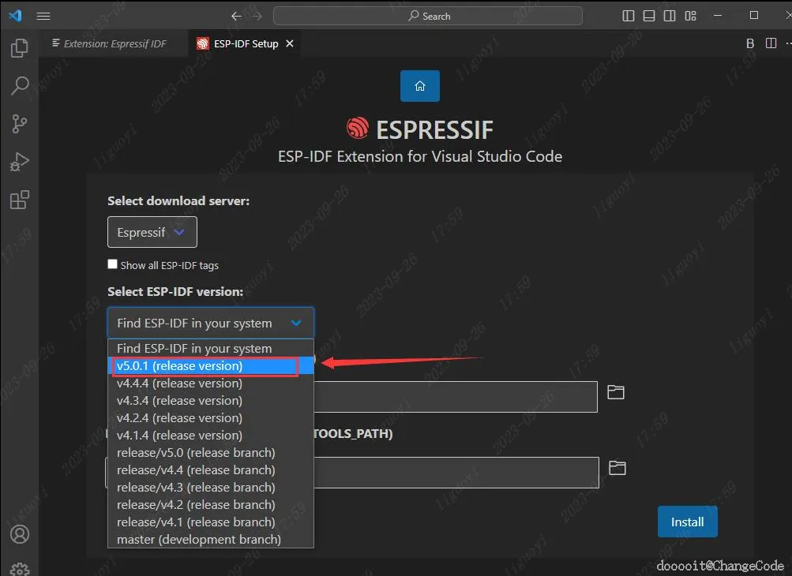Open the Explorer view in activity bar
Image resolution: width=792 pixels, height=576 pixels.
[x=19, y=48]
